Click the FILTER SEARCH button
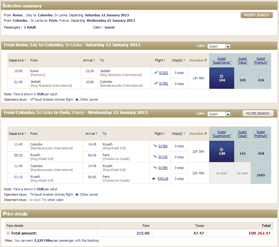This screenshot has width=279, height=247. click(258, 113)
